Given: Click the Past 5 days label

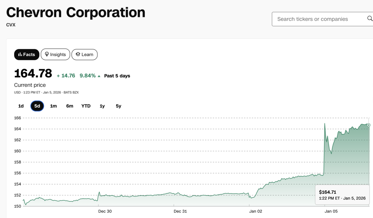Looking at the screenshot, I should point(117,76).
